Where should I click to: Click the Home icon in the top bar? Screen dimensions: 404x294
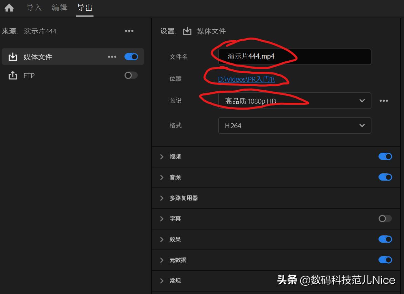9,8
